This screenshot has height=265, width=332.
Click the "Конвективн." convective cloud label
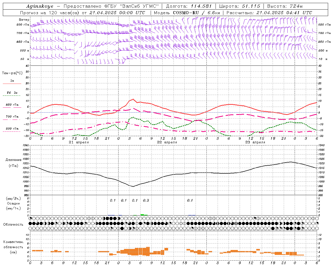click(13, 242)
